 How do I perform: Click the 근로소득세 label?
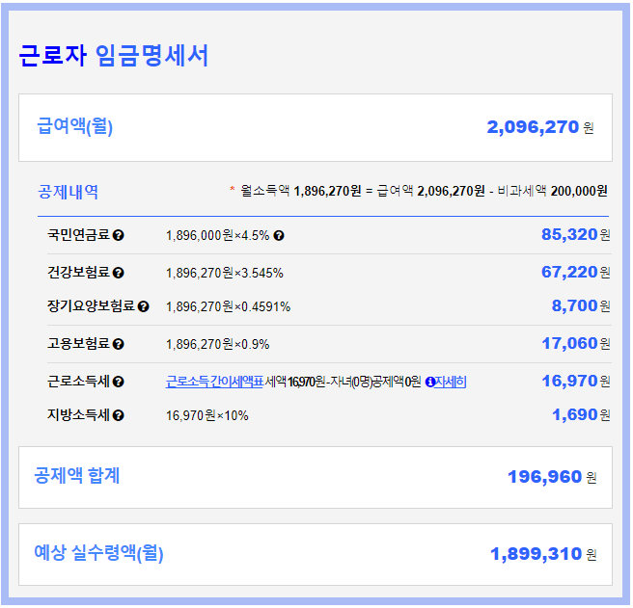coord(79,382)
